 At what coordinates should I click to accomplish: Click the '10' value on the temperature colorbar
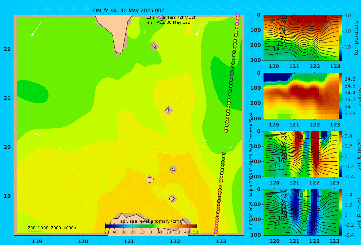pos(347,47)
